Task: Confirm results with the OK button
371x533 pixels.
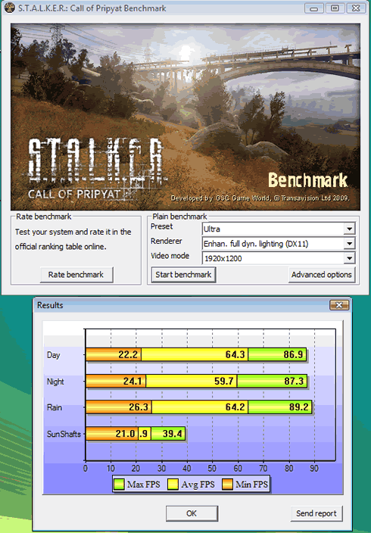Action: pyautogui.click(x=192, y=513)
